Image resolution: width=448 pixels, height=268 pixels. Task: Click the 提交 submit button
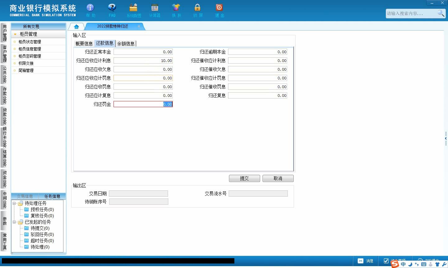(x=244, y=178)
